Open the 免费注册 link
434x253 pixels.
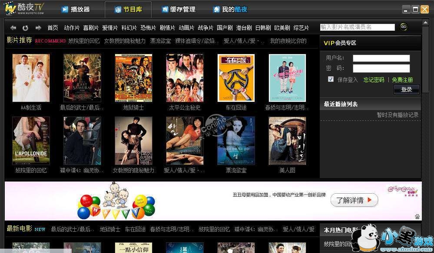click(x=402, y=80)
